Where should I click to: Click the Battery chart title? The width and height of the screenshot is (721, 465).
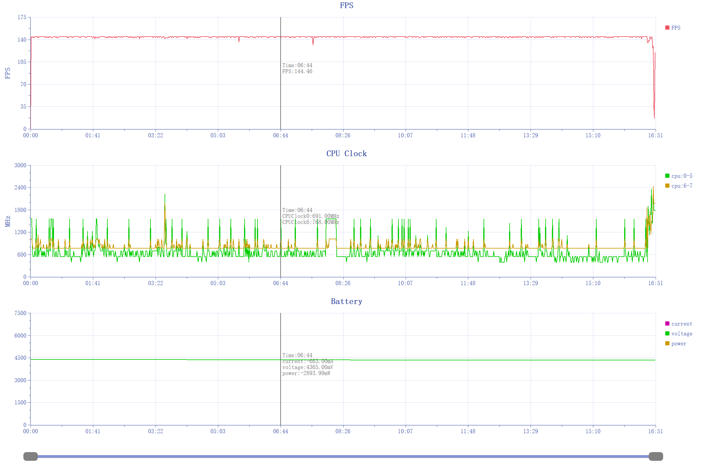[x=346, y=302]
